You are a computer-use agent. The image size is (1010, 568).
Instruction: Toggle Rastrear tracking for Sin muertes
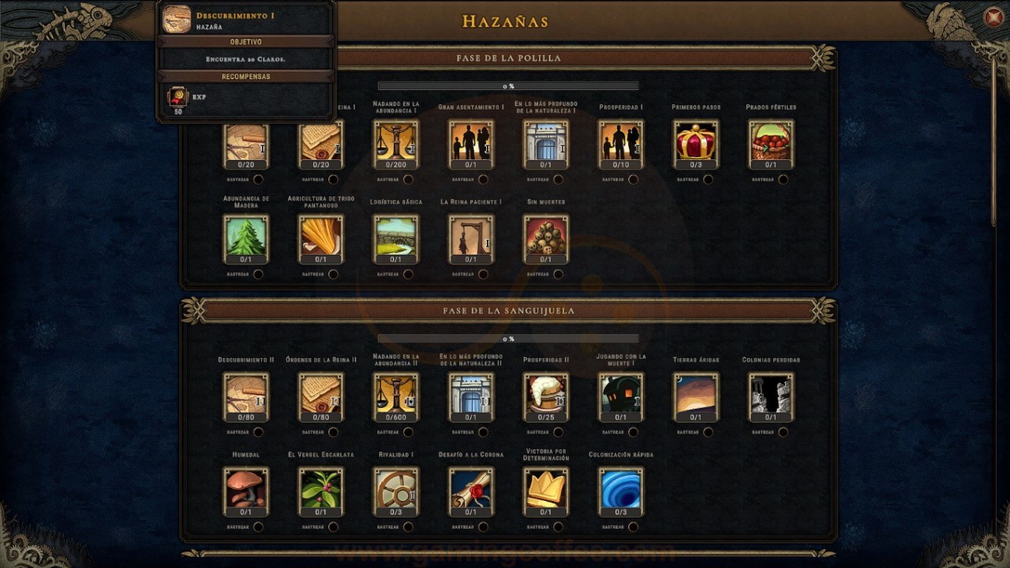pos(558,275)
